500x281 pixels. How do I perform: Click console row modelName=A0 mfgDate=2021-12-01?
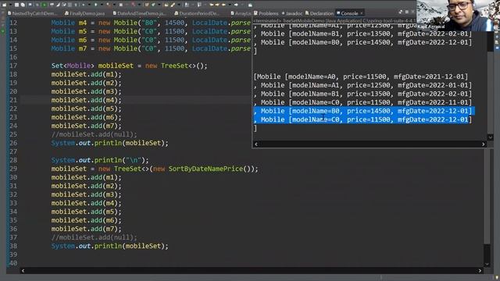point(361,76)
